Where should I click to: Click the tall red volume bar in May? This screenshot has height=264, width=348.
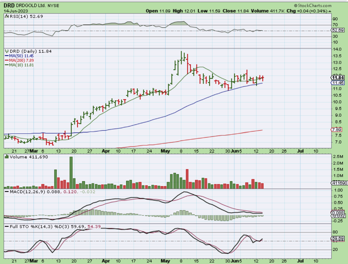(187, 179)
